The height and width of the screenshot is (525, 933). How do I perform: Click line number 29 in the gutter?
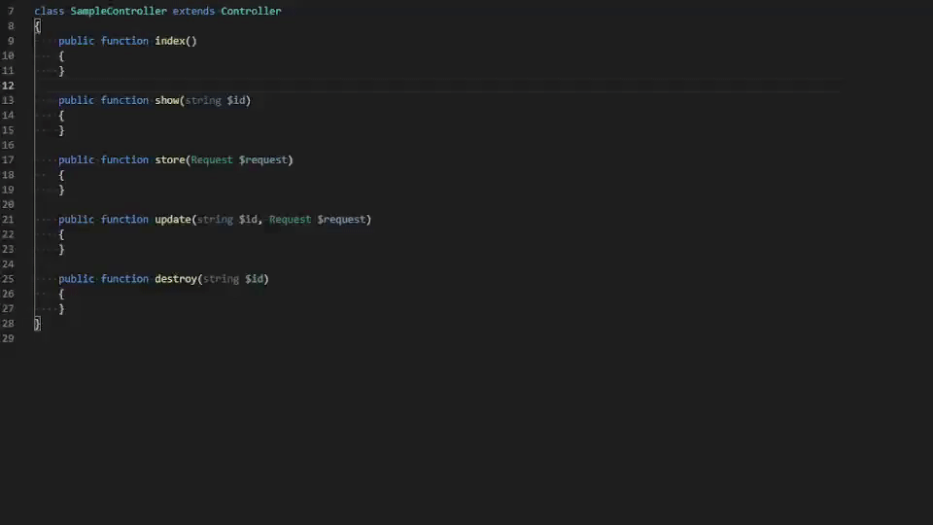coord(8,338)
